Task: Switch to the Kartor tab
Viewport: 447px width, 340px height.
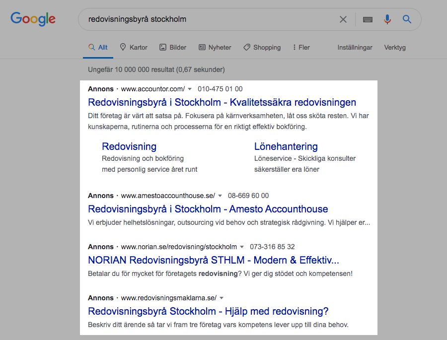Action: point(134,47)
